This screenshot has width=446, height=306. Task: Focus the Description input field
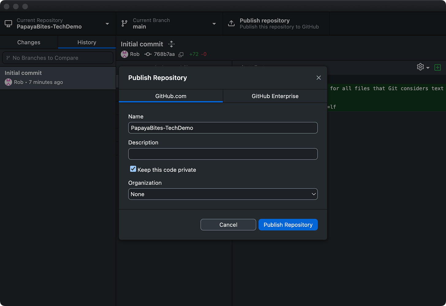pyautogui.click(x=223, y=154)
